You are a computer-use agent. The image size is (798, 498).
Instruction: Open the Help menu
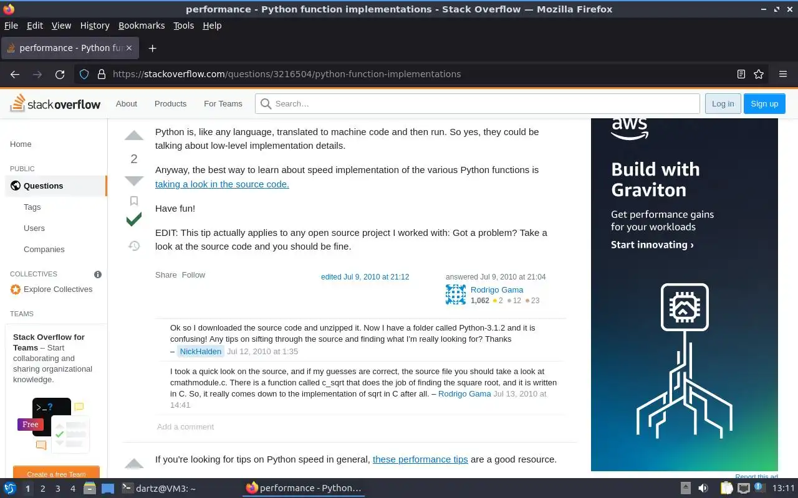212,26
